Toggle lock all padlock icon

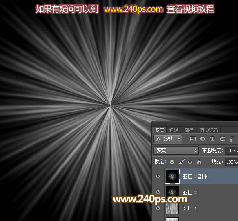[x=199, y=162]
